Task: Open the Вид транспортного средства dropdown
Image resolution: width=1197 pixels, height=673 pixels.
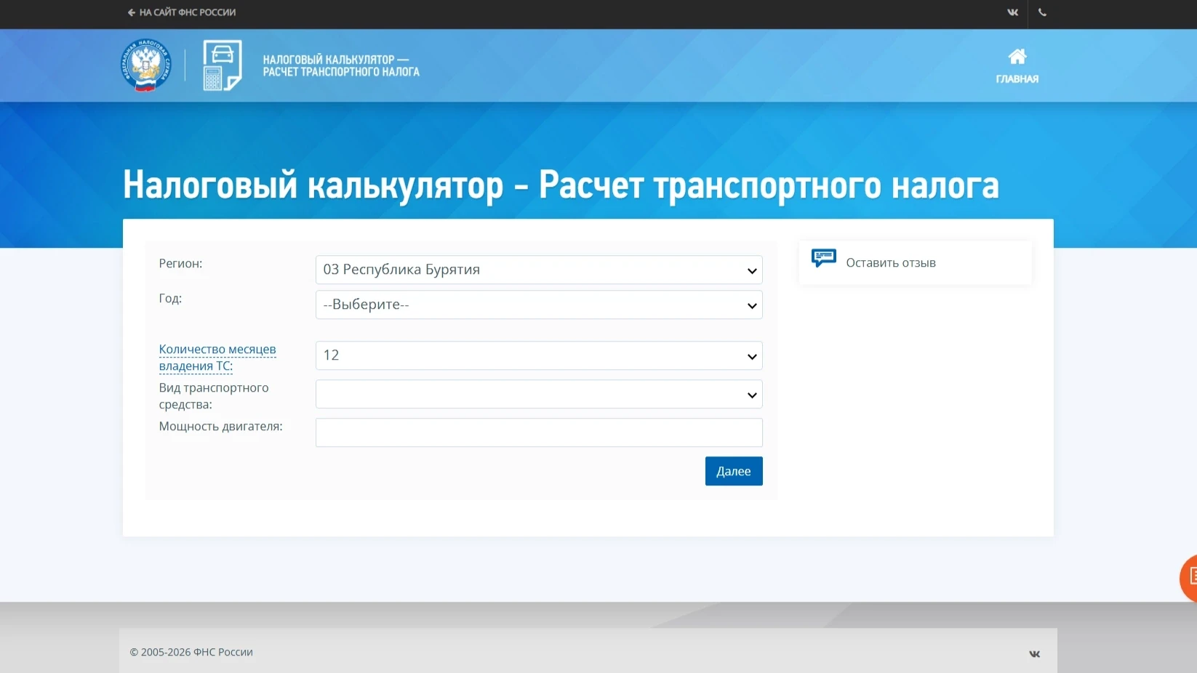Action: pyautogui.click(x=539, y=394)
